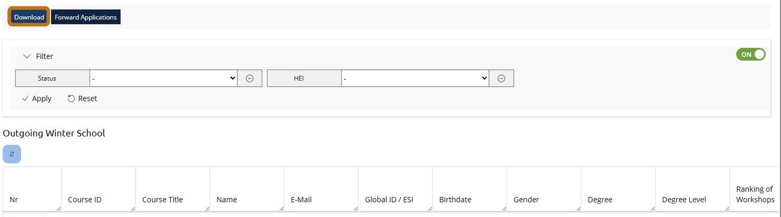781x217 pixels.
Task: Reset filters using the circular arrow
Action: (x=82, y=98)
